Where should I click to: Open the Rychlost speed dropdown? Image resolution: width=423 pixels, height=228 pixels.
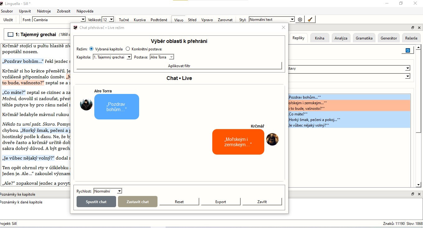(108, 191)
